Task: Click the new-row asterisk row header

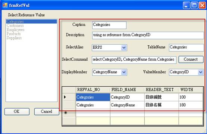Action: tap(69, 113)
